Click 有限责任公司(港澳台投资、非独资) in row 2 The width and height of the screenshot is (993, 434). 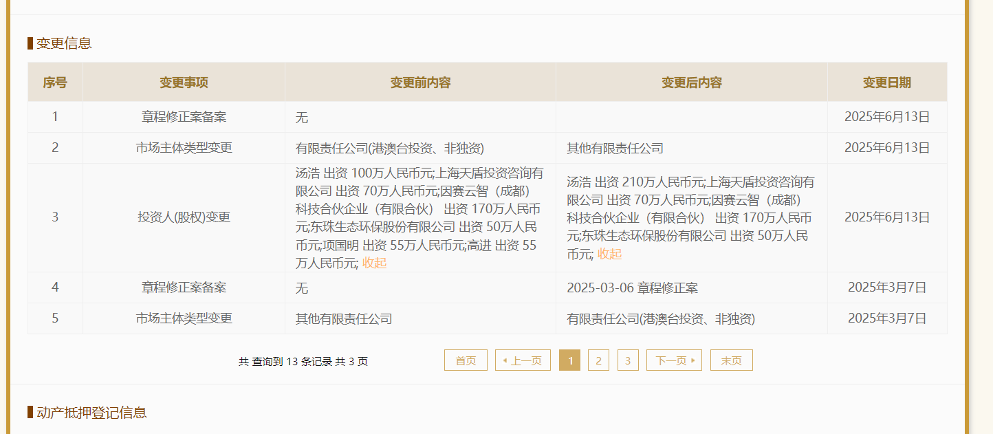389,148
